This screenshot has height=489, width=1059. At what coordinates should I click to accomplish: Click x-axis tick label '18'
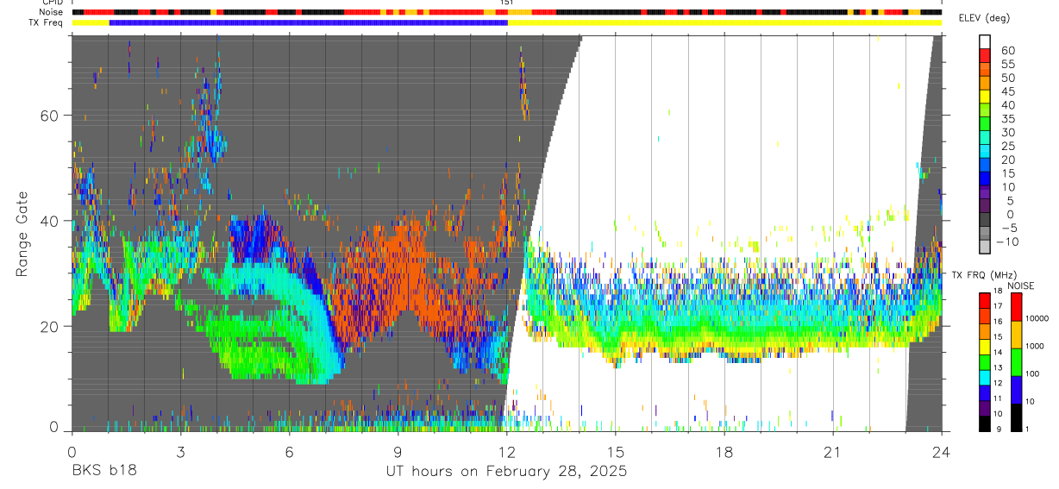coord(724,452)
